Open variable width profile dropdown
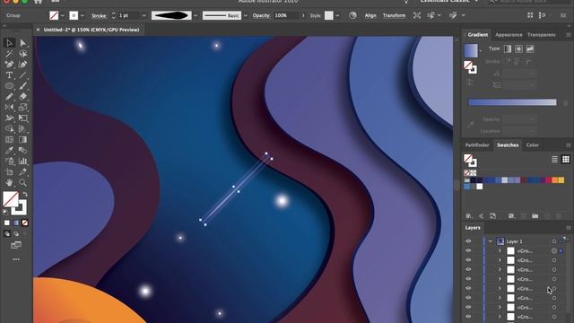Viewport: 574px width, 323px height. tap(196, 16)
